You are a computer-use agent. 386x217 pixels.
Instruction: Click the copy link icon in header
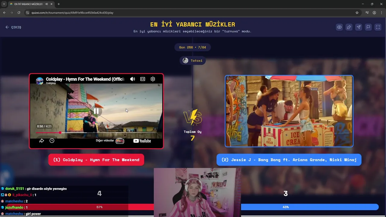click(x=349, y=27)
